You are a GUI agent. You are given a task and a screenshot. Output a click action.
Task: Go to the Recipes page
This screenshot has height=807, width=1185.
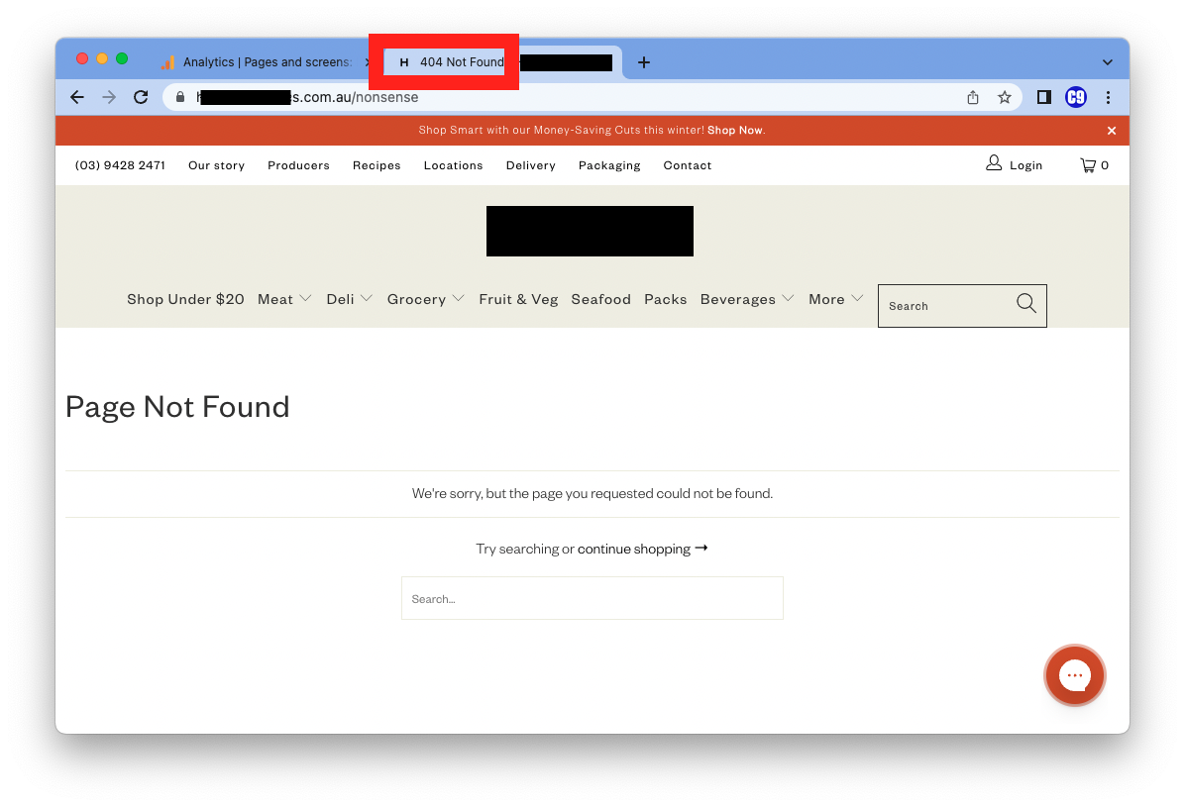[x=377, y=165]
